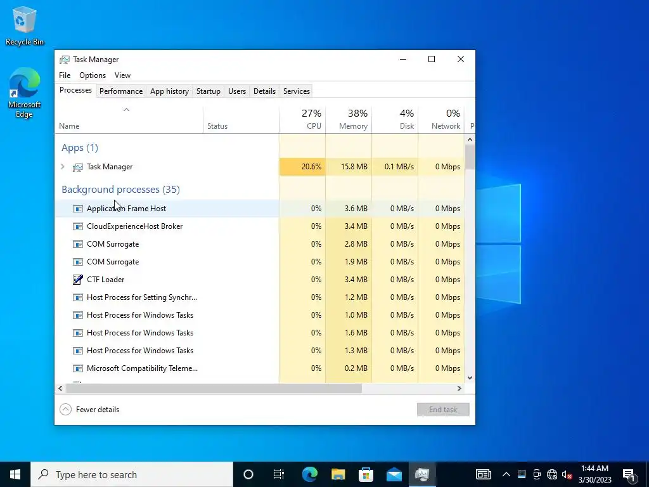Sort by the Status column header
The height and width of the screenshot is (487, 649).
[x=241, y=120]
